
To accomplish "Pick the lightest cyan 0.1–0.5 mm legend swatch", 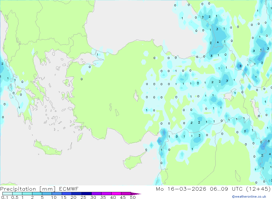I will tap(8, 194).
